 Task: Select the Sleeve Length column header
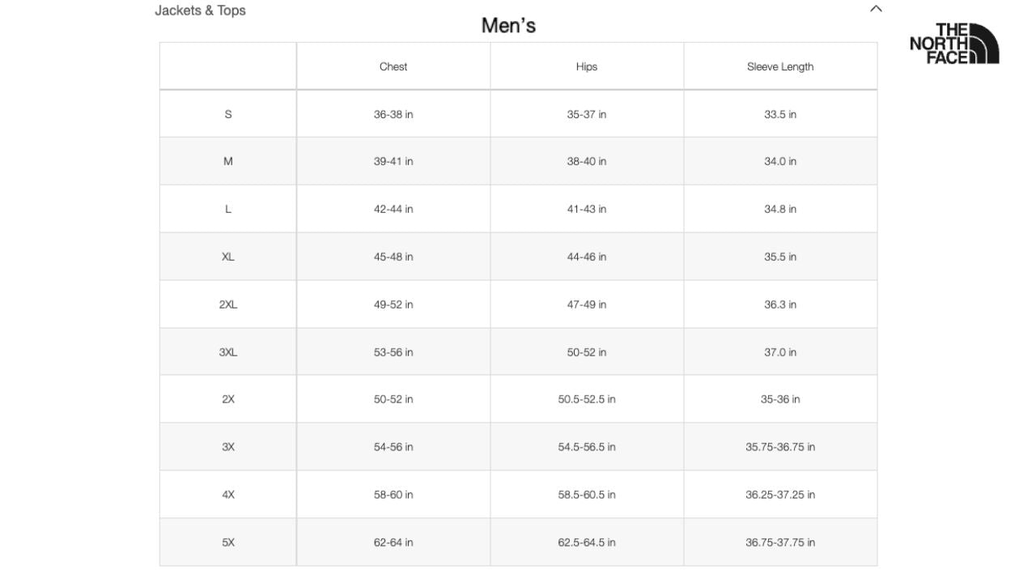780,66
